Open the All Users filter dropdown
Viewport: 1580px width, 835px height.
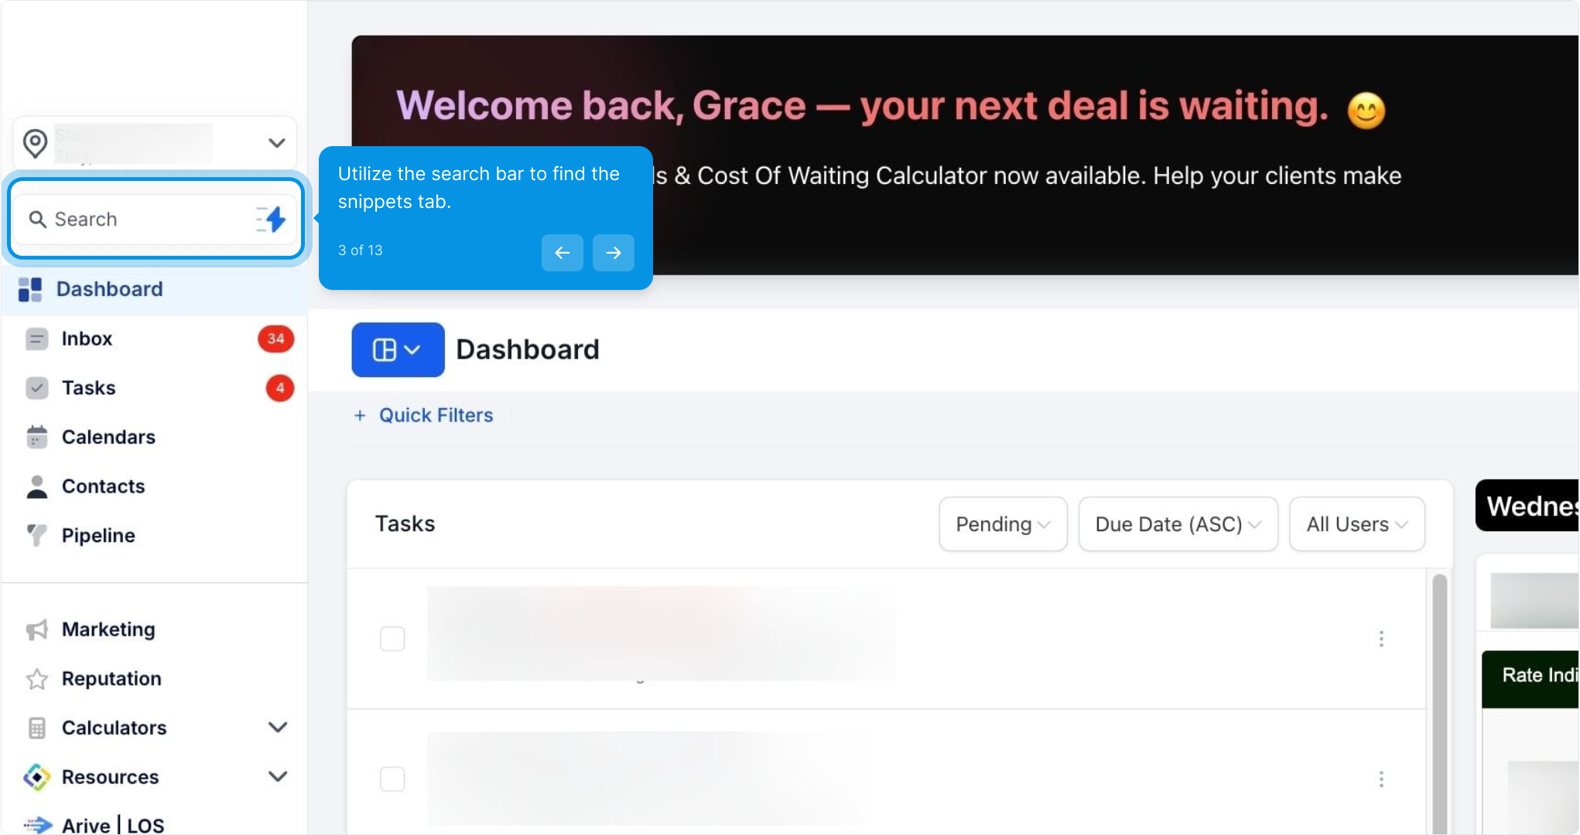pyautogui.click(x=1356, y=524)
